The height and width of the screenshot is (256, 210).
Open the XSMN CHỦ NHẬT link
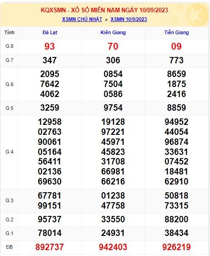click(82, 19)
